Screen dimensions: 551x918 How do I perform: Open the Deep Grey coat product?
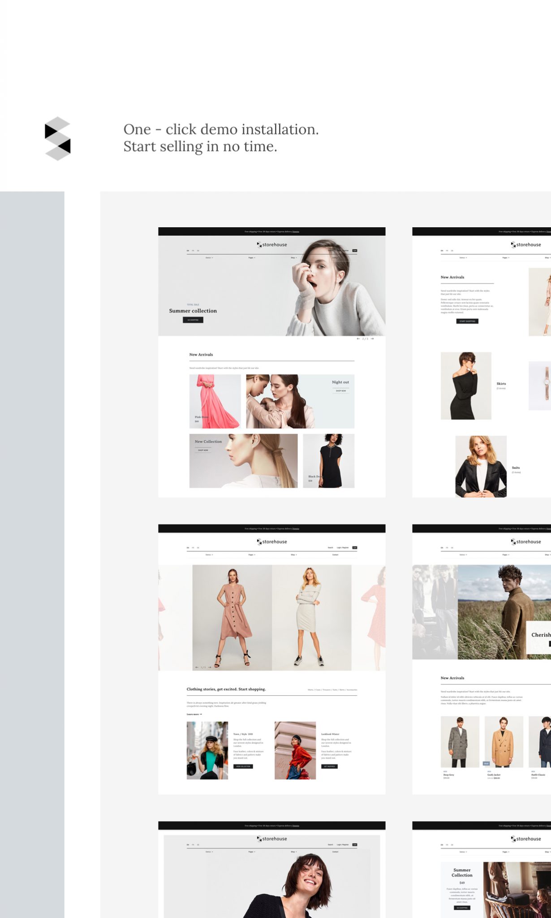pos(460,742)
